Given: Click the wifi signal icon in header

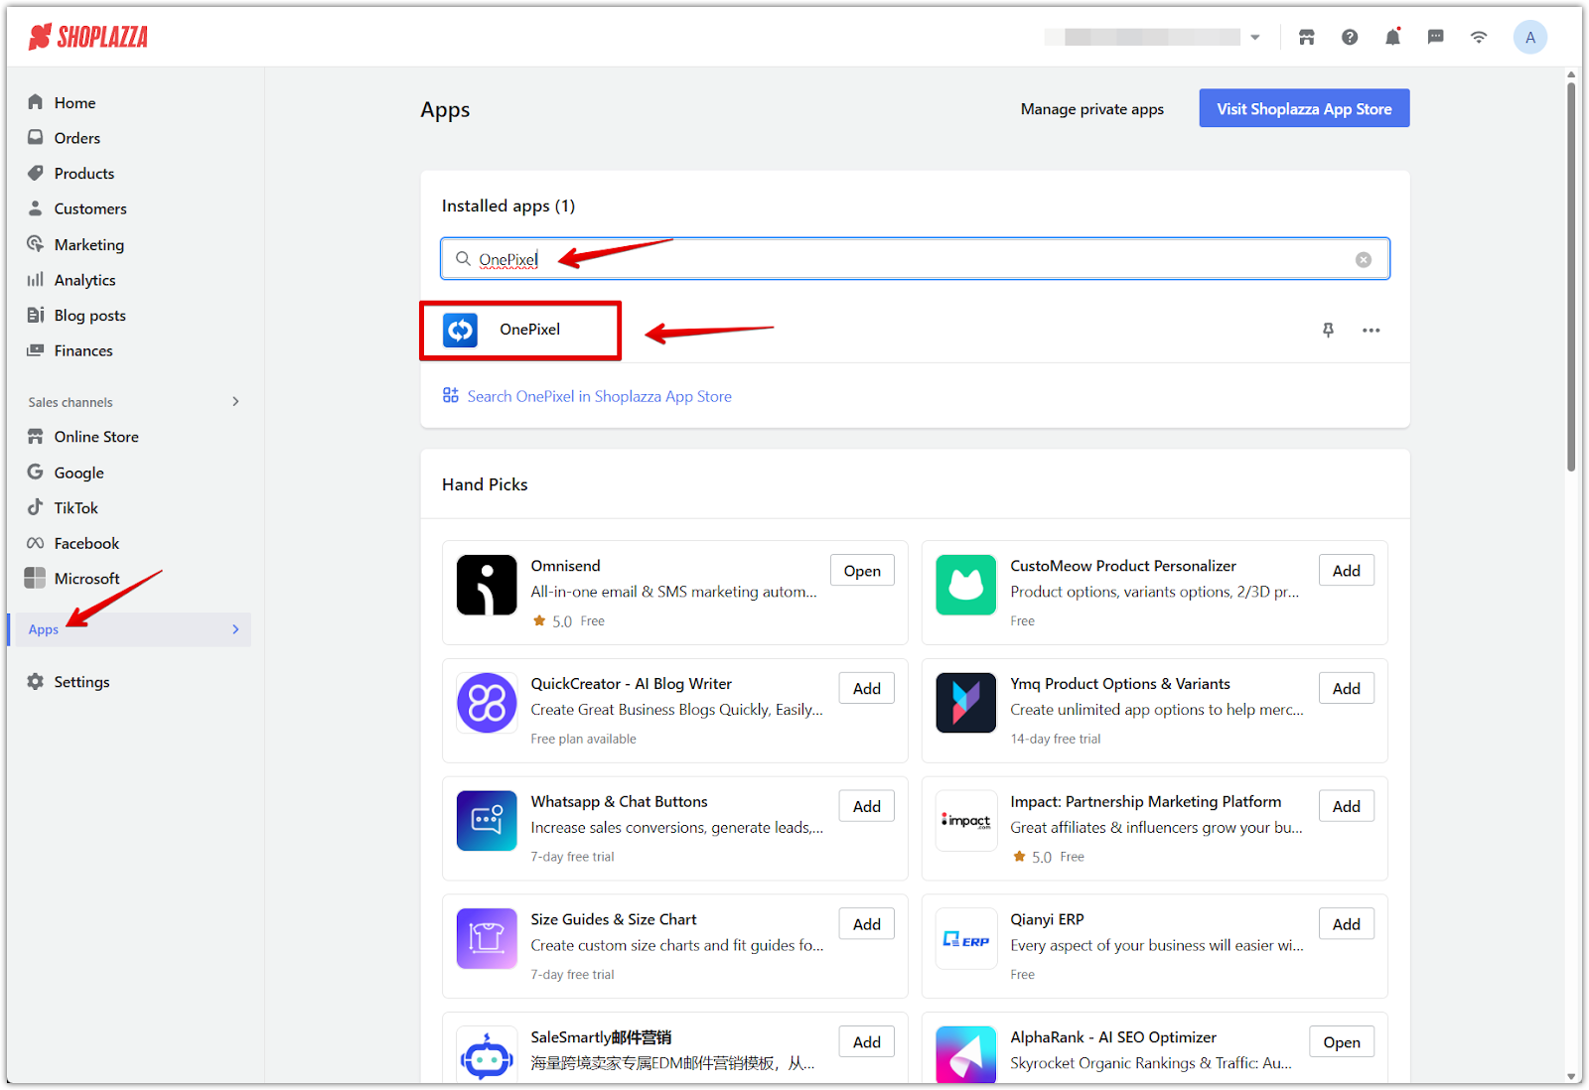Looking at the screenshot, I should (x=1479, y=38).
